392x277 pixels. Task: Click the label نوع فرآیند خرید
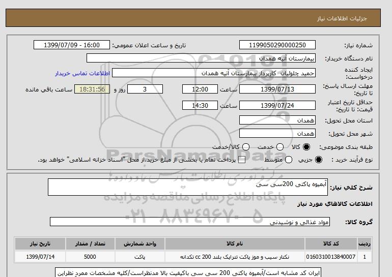point(352,160)
